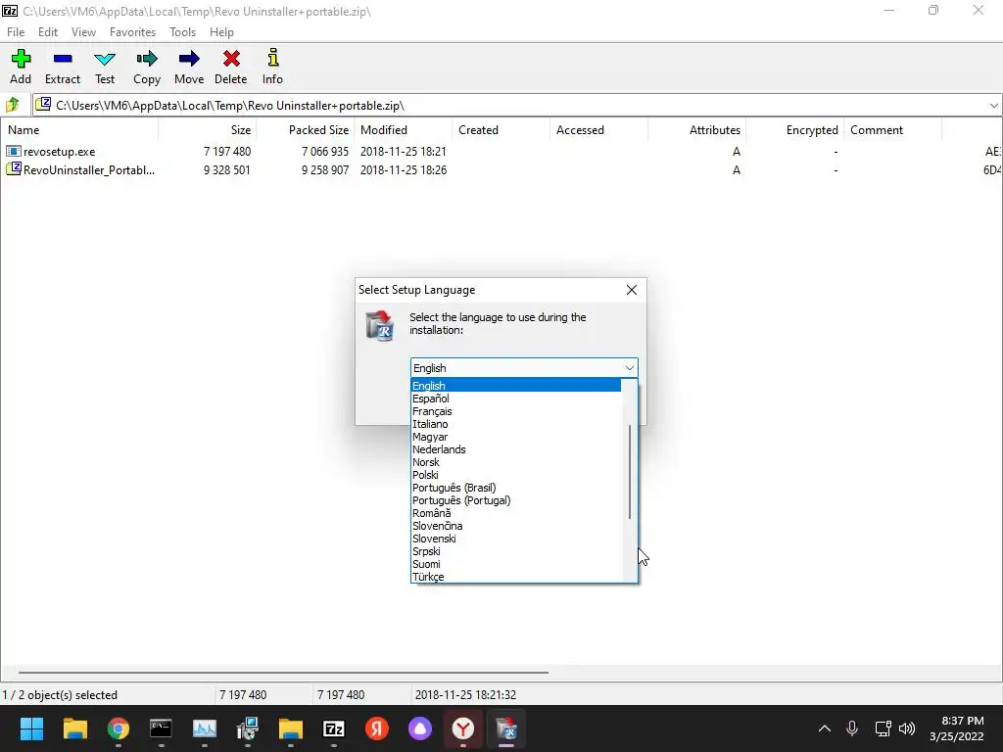Sort files by Size column header

tap(208, 130)
